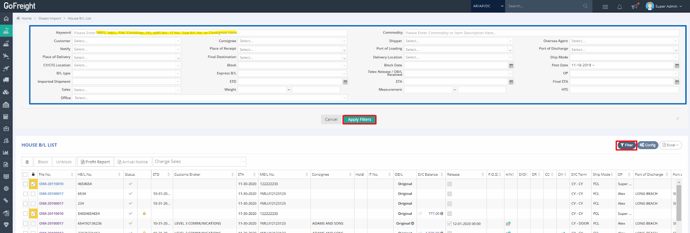Click the Post Date calendar icon

pyautogui.click(x=677, y=65)
